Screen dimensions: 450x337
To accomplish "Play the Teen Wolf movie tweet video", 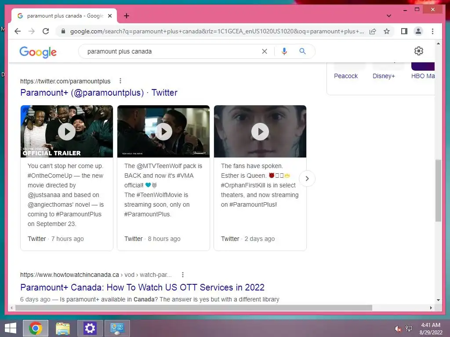I will coord(163,132).
